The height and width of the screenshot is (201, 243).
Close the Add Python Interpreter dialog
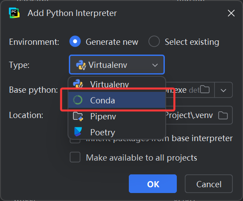(231, 13)
